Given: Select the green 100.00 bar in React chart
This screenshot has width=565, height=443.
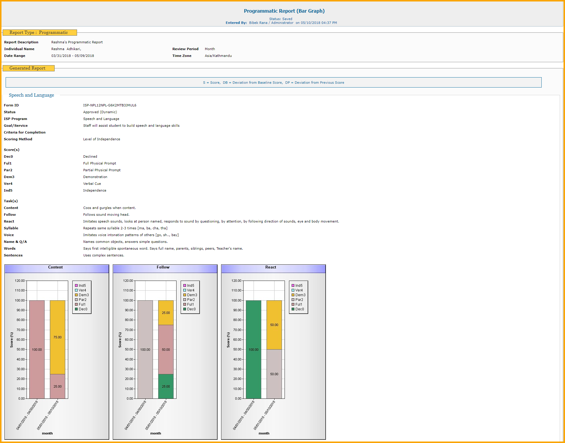Looking at the screenshot, I should click(254, 350).
